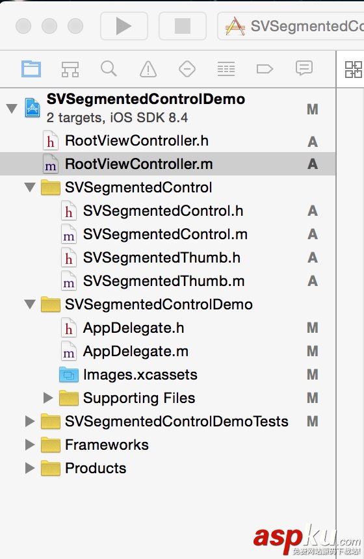The image size is (364, 559).
Task: Open the Find navigator magnifier icon
Action: (109, 68)
